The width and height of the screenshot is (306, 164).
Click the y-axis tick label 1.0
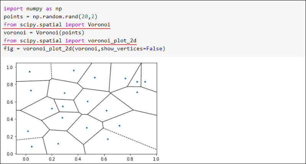click(10, 67)
